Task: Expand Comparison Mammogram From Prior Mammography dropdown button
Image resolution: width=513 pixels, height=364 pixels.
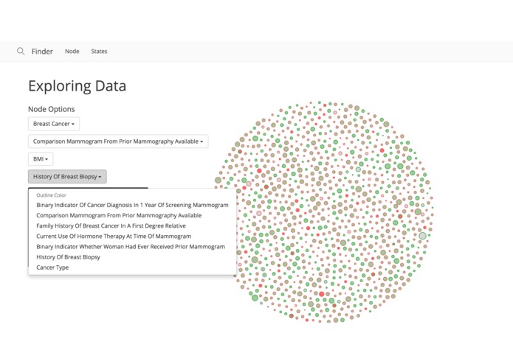Action: (118, 141)
